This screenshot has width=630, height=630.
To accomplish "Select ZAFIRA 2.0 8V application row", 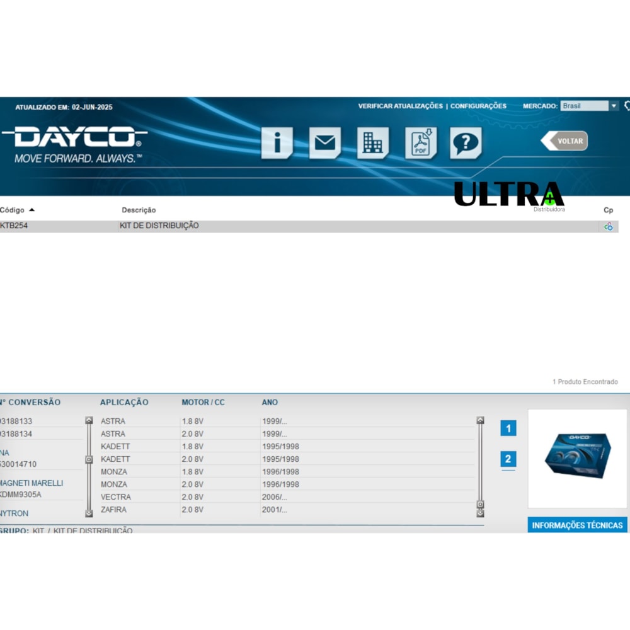I will point(287,510).
